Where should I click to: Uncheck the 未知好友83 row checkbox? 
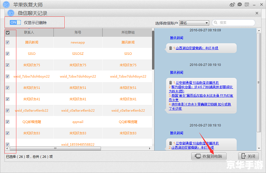tap(8, 133)
